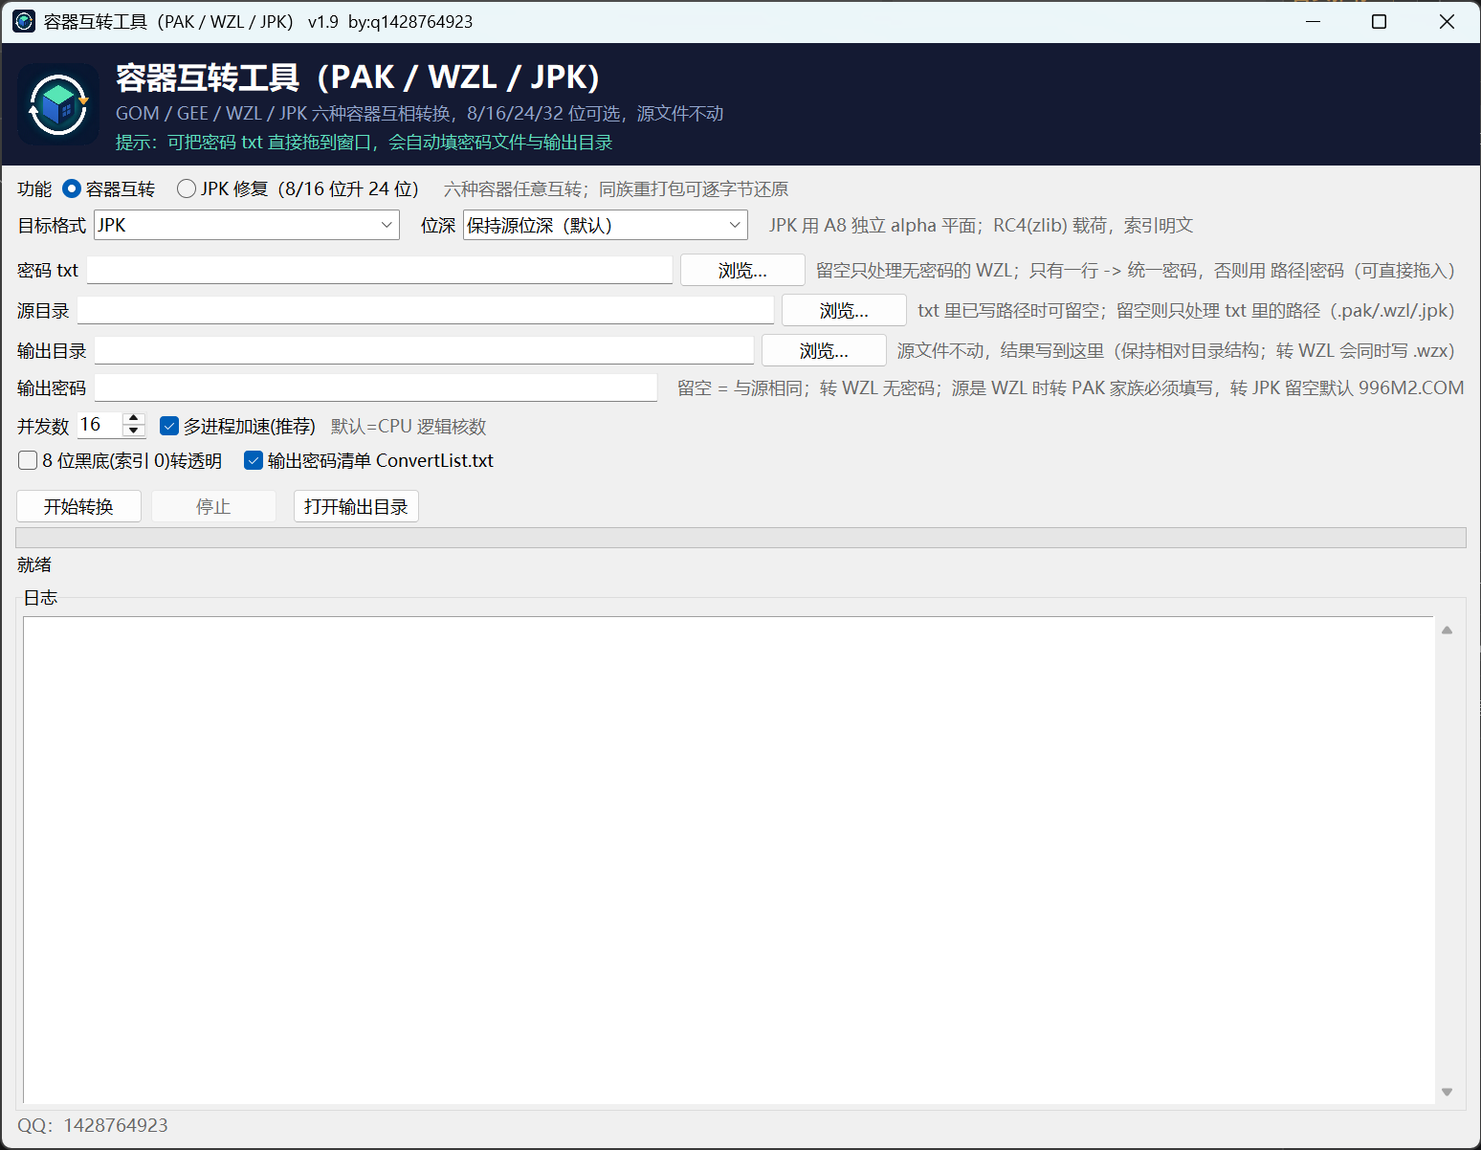1481x1150 pixels.
Task: Click the 开始转换 button
Action: (78, 506)
